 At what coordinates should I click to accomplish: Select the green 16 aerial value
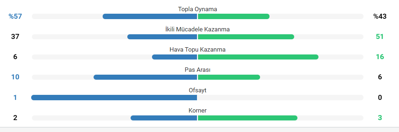[380, 57]
